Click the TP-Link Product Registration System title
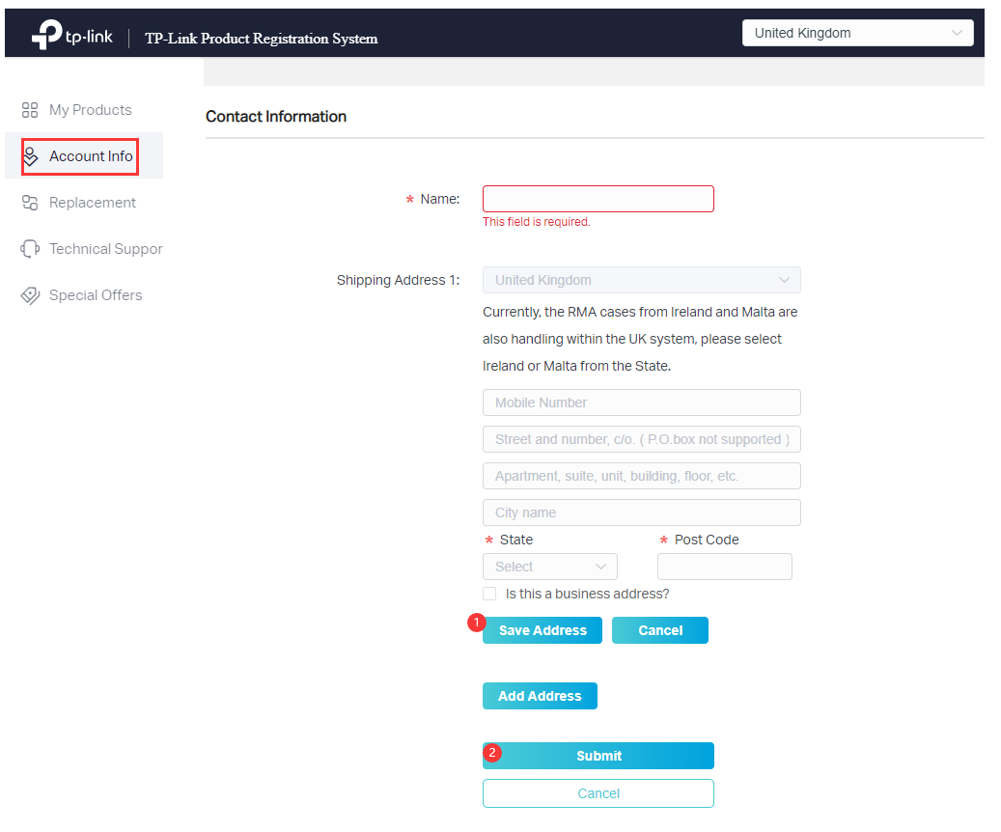Screen dimensions: 1001x832 (261, 39)
